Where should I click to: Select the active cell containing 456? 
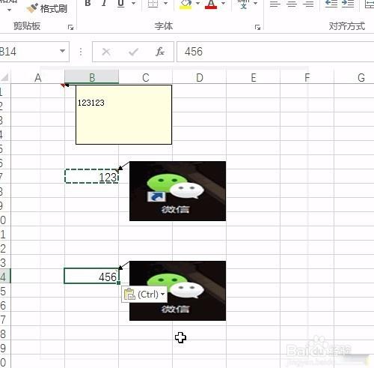92,276
